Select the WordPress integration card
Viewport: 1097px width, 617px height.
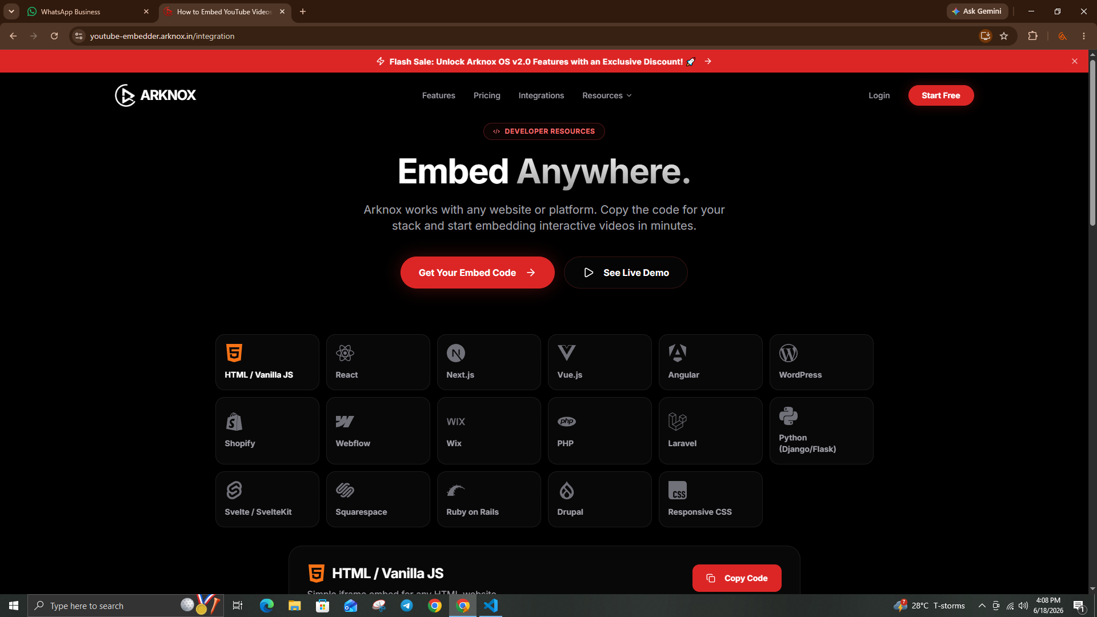tap(821, 362)
